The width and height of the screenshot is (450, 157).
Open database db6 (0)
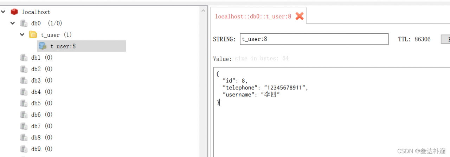point(42,115)
